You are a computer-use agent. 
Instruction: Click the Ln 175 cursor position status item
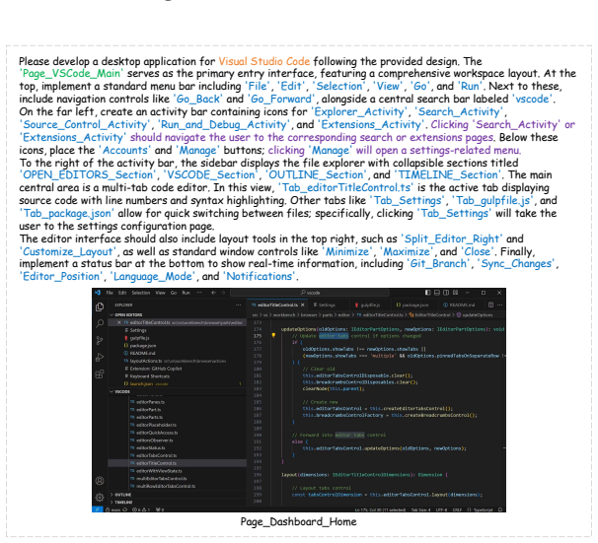380,509
